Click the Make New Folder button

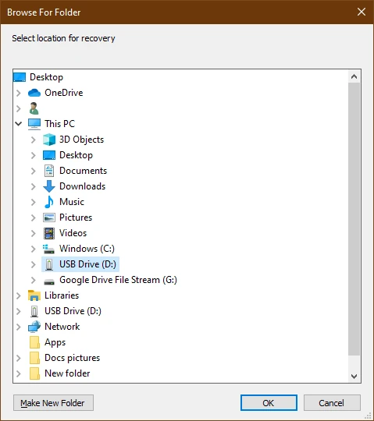pos(54,403)
